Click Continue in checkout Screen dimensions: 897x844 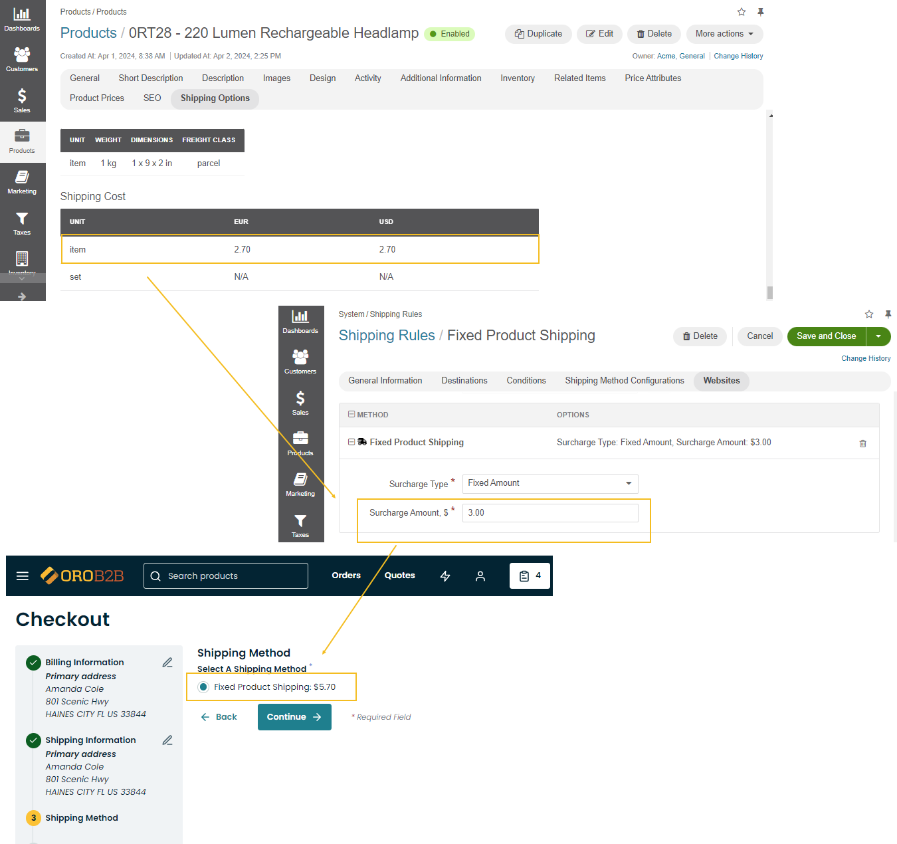click(294, 717)
